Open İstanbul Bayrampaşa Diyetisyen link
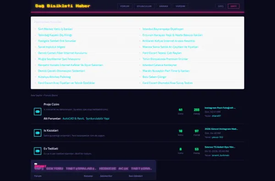275x181 pixels. click(x=163, y=29)
